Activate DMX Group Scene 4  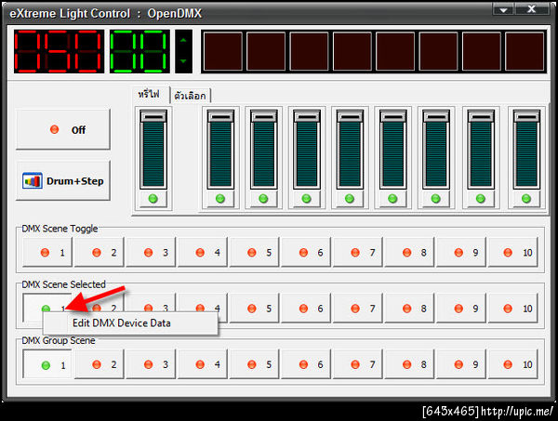203,364
